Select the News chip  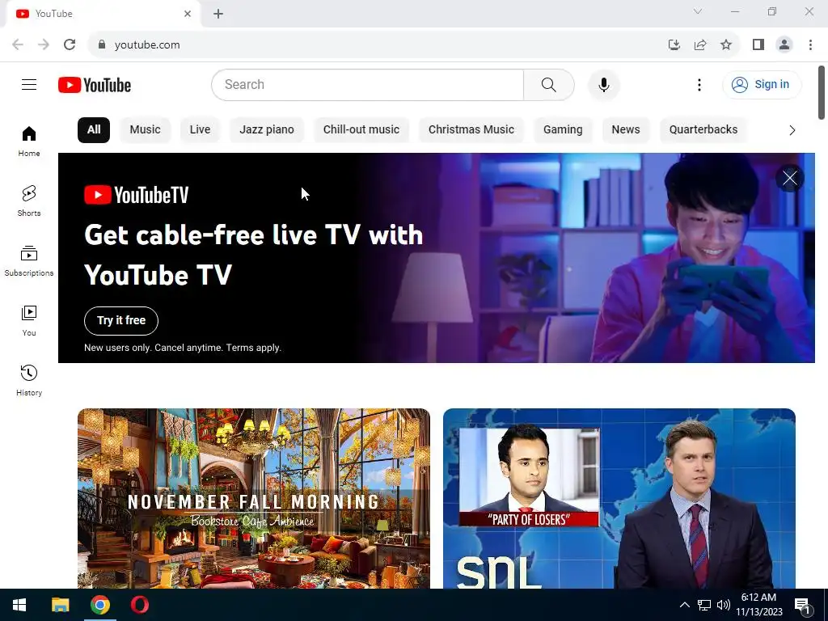(x=626, y=130)
